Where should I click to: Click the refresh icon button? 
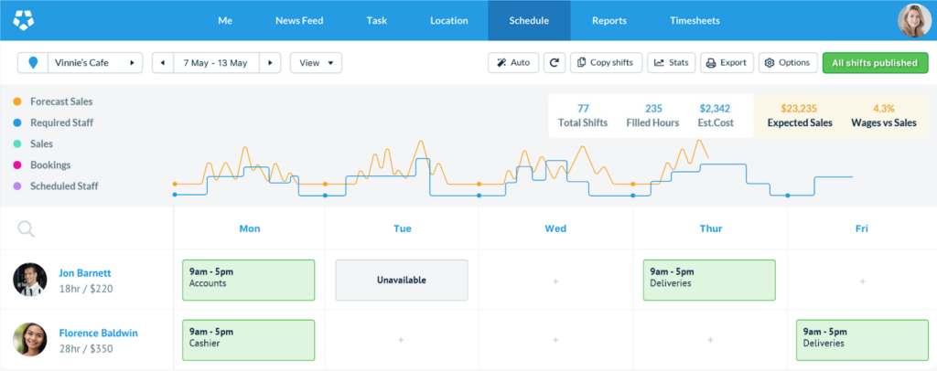click(555, 63)
